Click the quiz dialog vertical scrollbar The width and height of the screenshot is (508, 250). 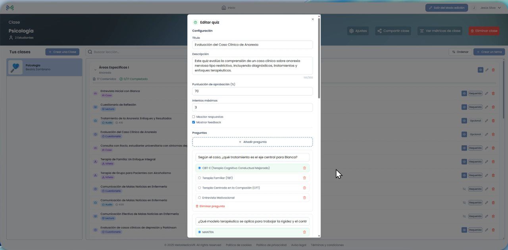[319, 59]
